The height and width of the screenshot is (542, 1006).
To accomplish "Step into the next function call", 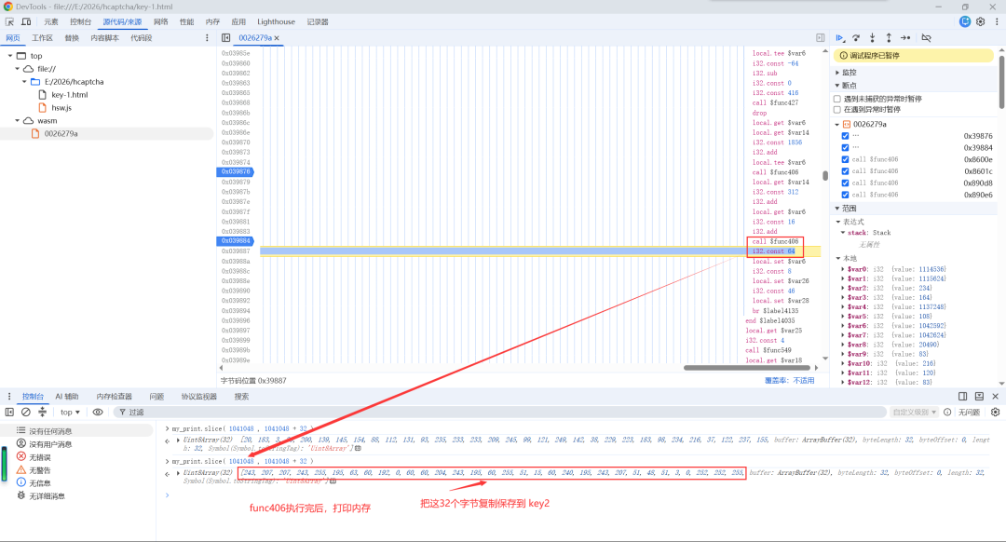I will coord(873,38).
